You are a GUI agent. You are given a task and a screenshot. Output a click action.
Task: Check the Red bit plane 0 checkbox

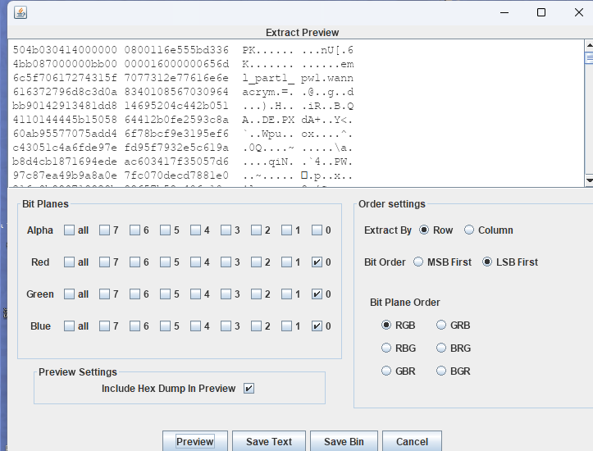pyautogui.click(x=317, y=262)
